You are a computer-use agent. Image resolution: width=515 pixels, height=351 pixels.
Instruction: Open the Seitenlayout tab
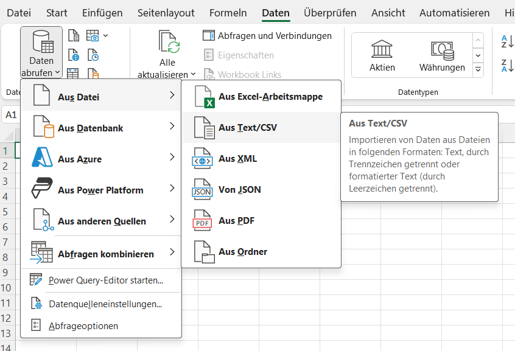pos(166,13)
